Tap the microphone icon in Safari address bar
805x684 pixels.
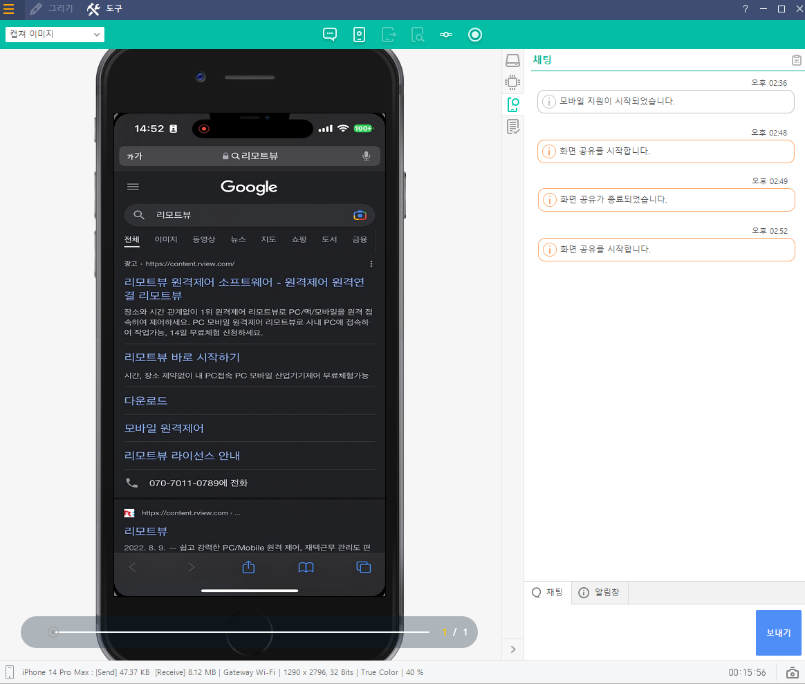[x=366, y=156]
